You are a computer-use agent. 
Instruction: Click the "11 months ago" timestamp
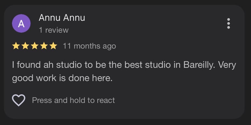(89, 46)
